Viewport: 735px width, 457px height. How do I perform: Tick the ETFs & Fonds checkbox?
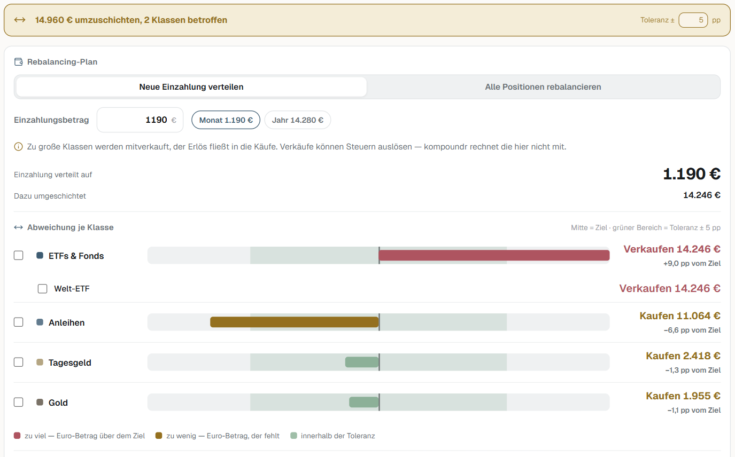(x=19, y=256)
